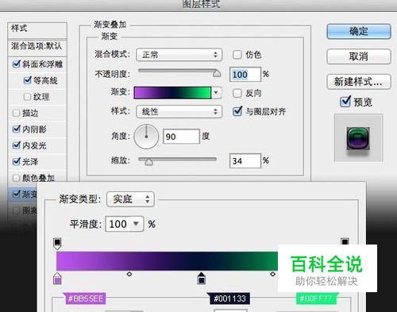Open the 平滑度 dropdown arrow

(x=136, y=224)
